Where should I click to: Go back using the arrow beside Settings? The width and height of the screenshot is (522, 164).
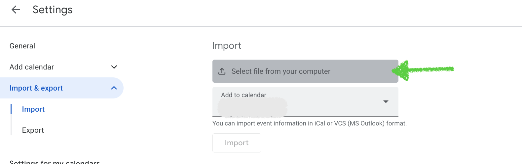(16, 10)
